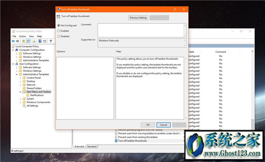Select the Network folder in tree
Viewport: 265px width, 162px height.
(x=31, y=85)
